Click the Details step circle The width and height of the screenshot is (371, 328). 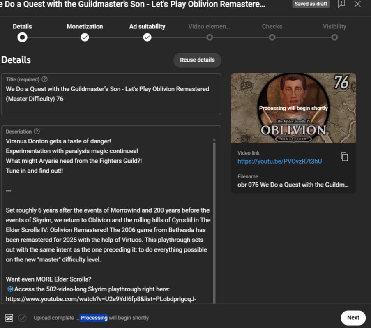coord(22,37)
